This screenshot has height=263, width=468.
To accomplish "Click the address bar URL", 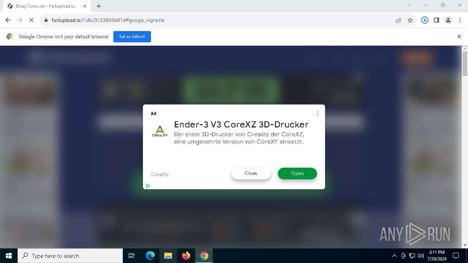I will tap(108, 20).
